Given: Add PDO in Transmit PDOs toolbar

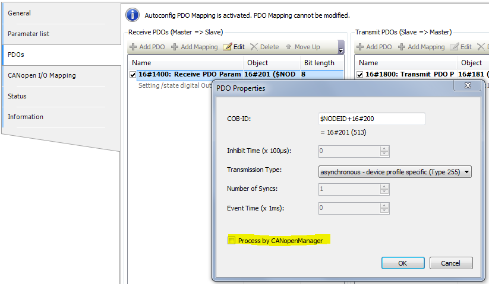Looking at the screenshot, I should [374, 47].
